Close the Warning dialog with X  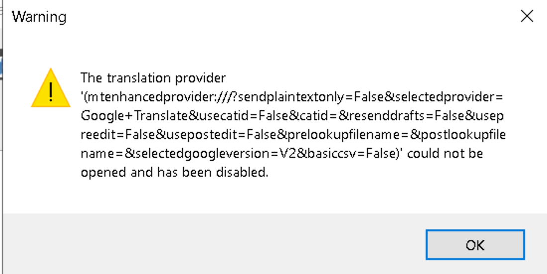[x=527, y=16]
